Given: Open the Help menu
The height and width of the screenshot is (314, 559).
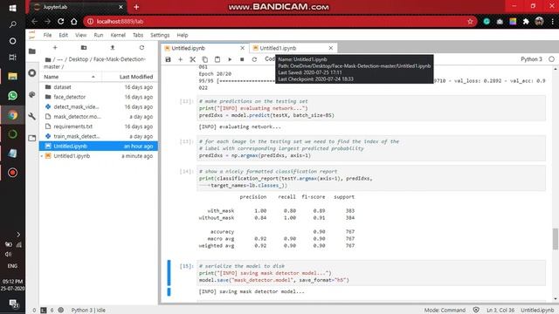Looking at the screenshot, I should tap(183, 35).
